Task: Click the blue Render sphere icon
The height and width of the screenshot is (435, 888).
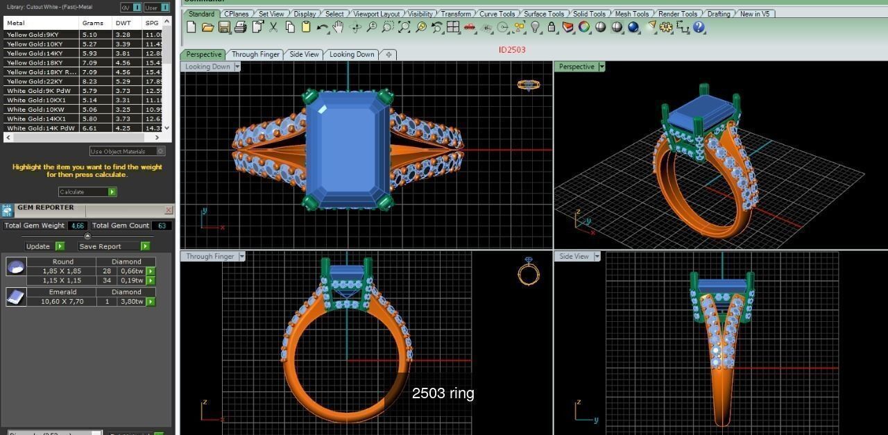Action: 633,27
